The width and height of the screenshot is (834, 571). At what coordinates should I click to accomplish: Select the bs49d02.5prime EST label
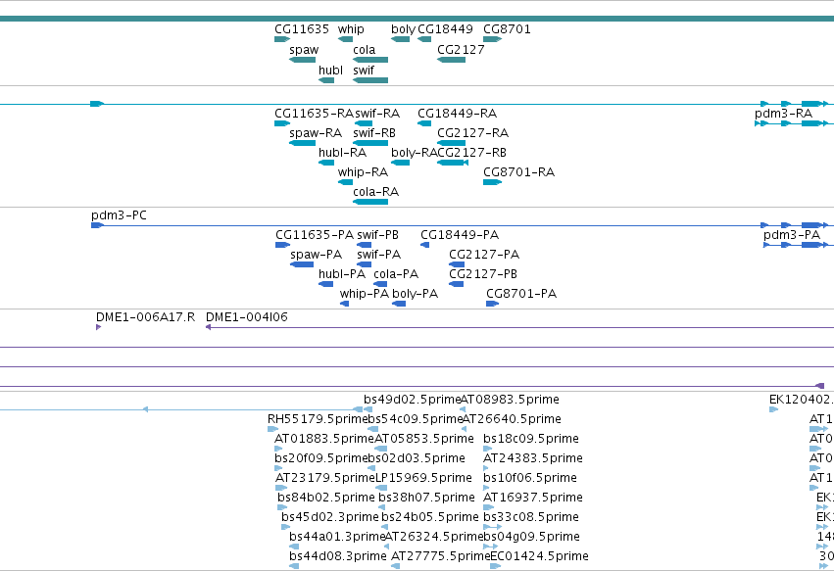pyautogui.click(x=413, y=400)
